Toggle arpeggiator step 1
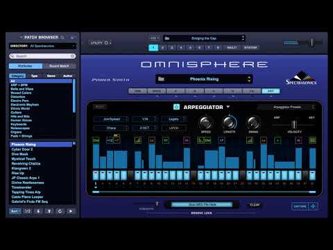 96,175
